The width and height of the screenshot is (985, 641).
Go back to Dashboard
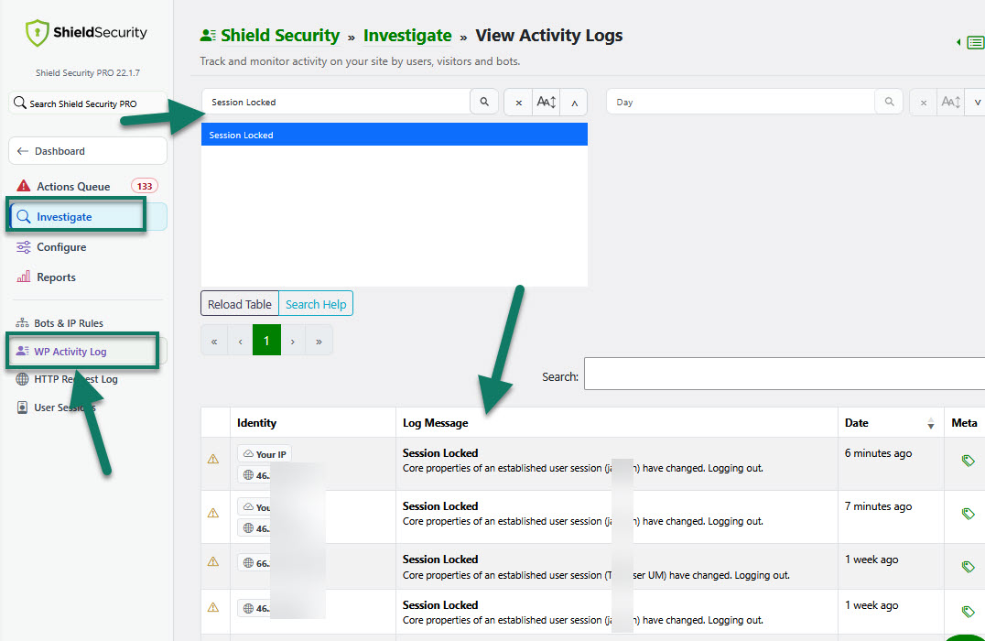88,151
